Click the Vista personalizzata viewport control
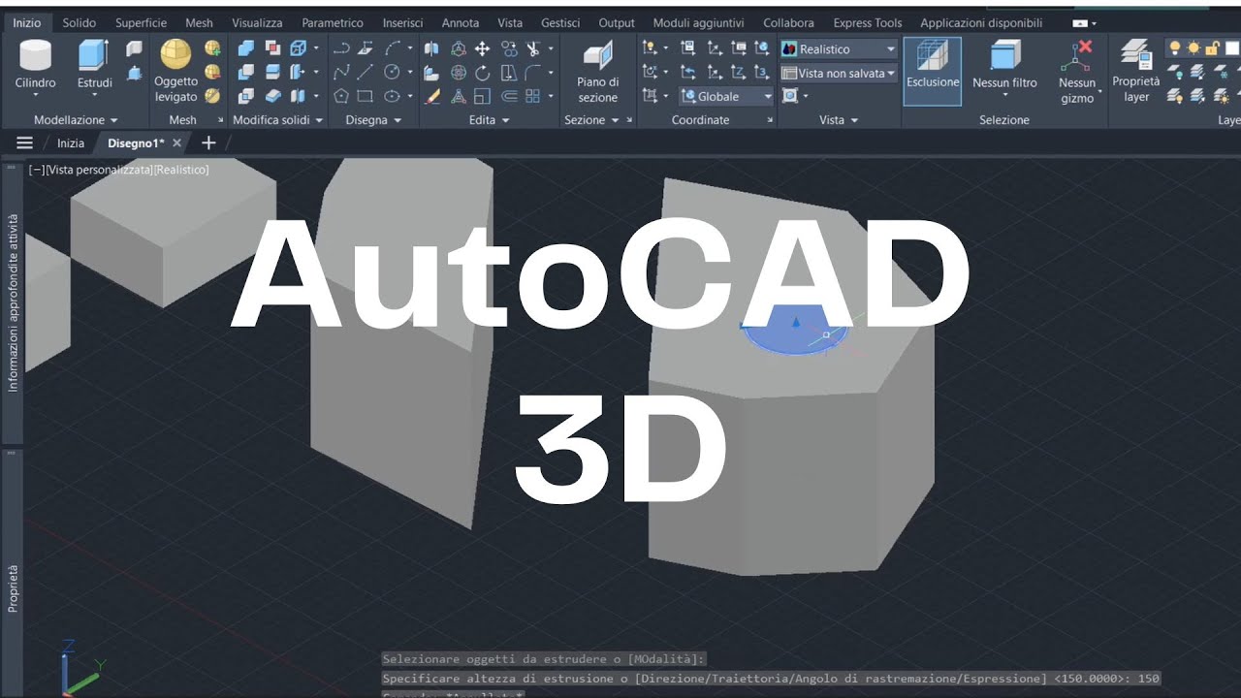Image resolution: width=1241 pixels, height=698 pixels. [x=99, y=170]
